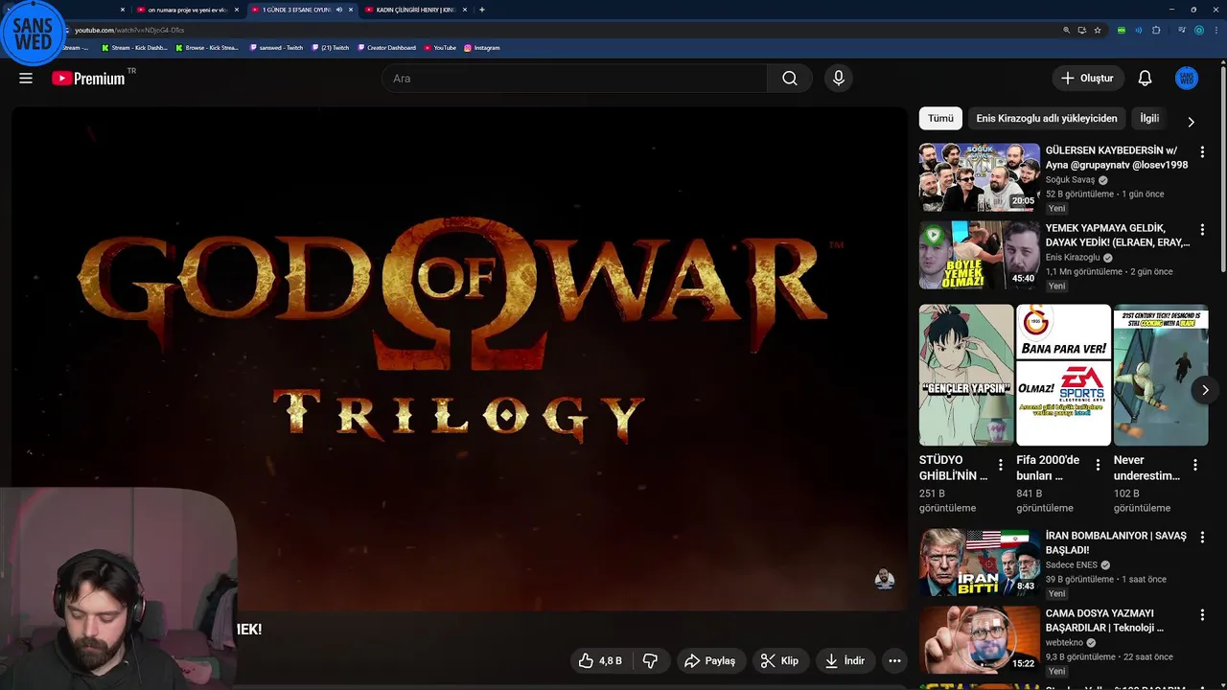Open the notifications bell

pos(1145,79)
